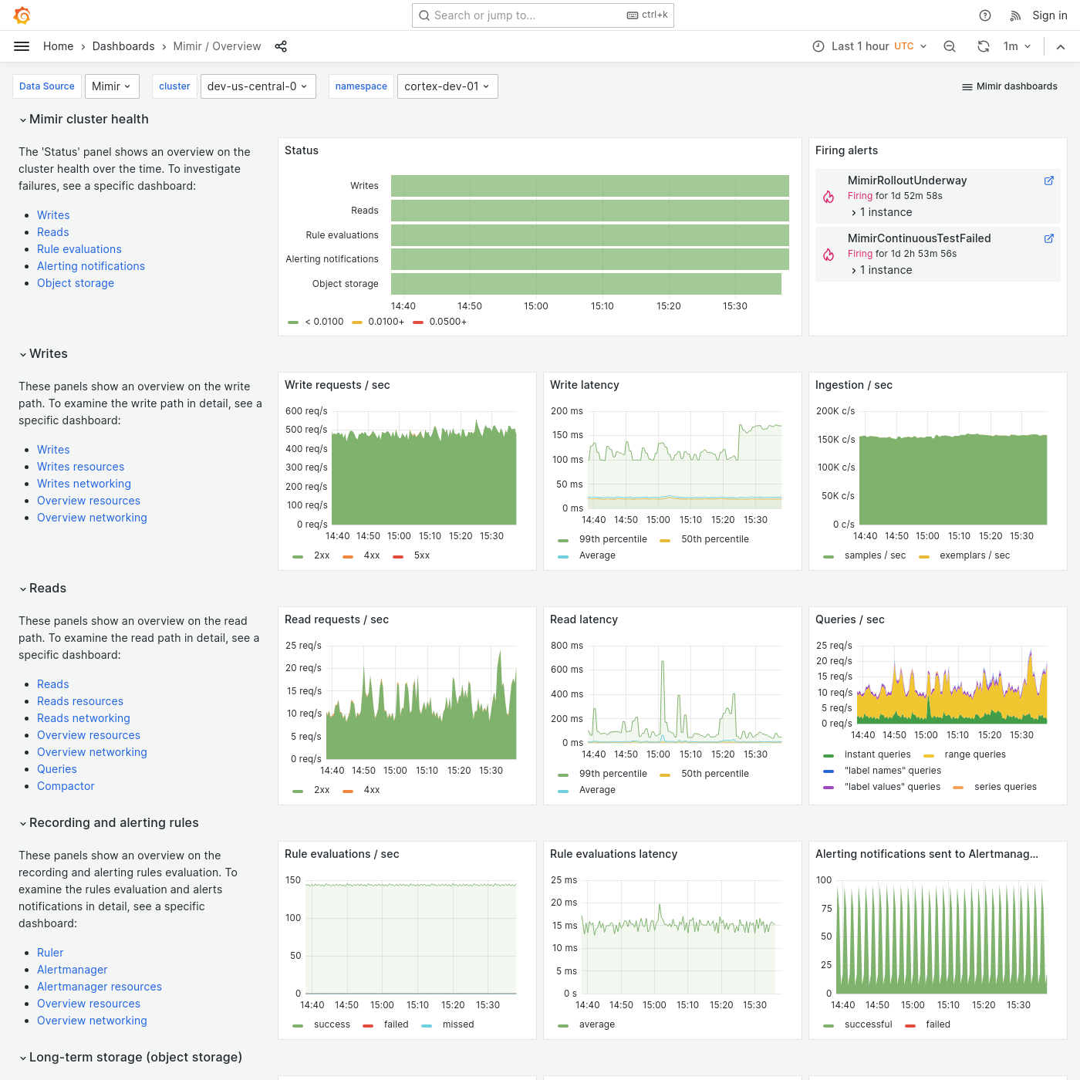1080x1080 pixels.
Task: Open the navigation sidebar hamburger menu
Action: 21,46
